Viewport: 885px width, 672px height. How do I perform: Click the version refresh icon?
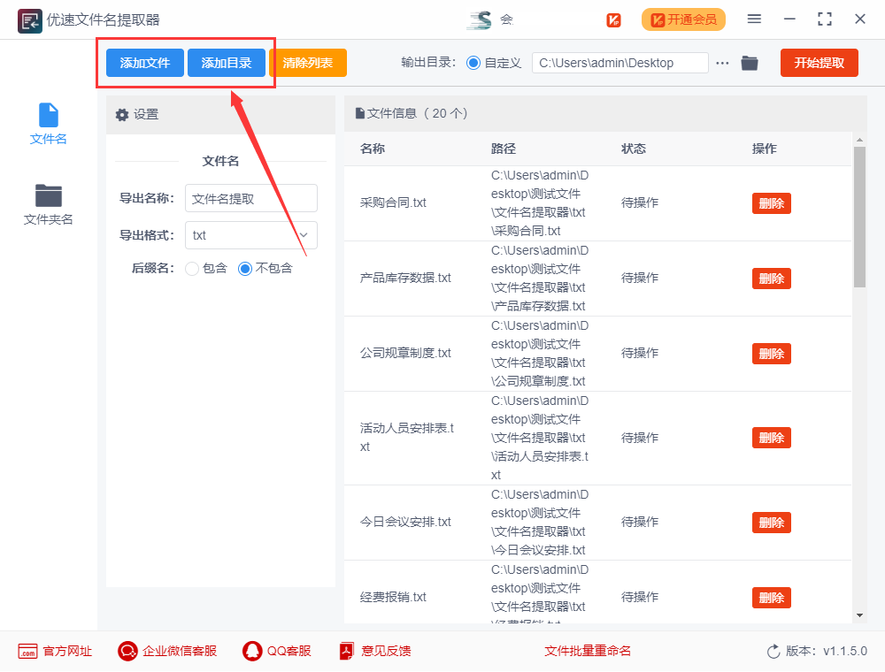pyautogui.click(x=773, y=652)
